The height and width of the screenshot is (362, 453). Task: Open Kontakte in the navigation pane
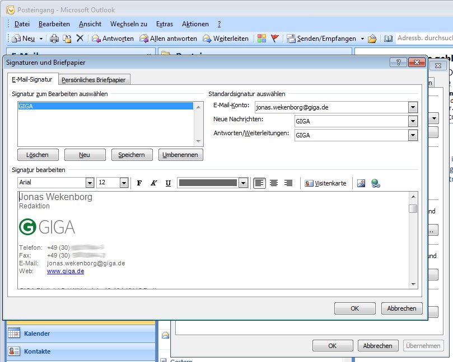click(x=81, y=351)
